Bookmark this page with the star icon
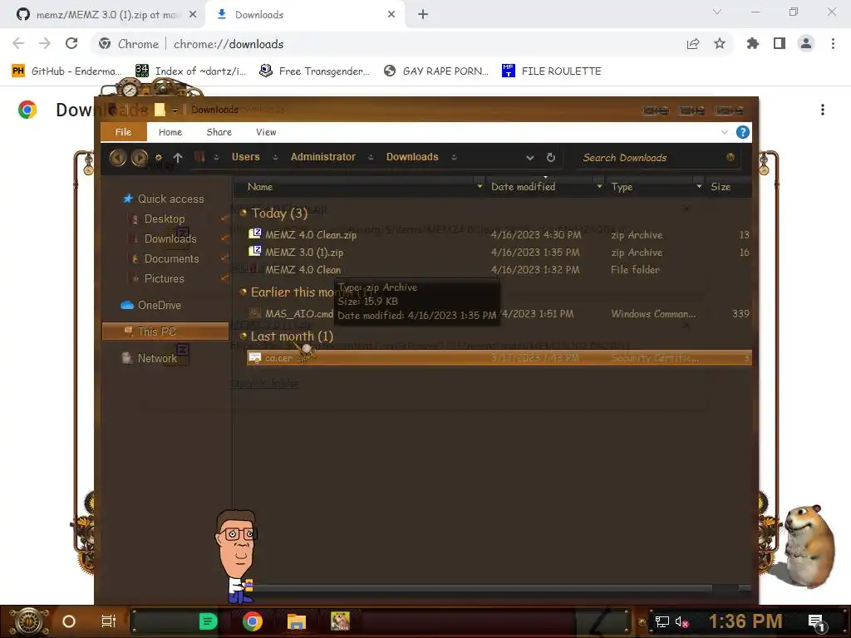 (x=720, y=43)
